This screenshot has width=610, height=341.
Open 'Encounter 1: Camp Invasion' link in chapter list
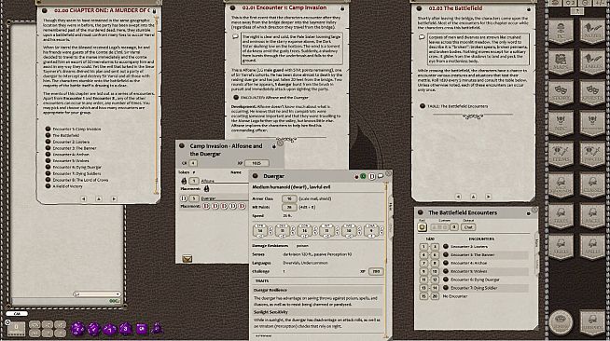76,129
